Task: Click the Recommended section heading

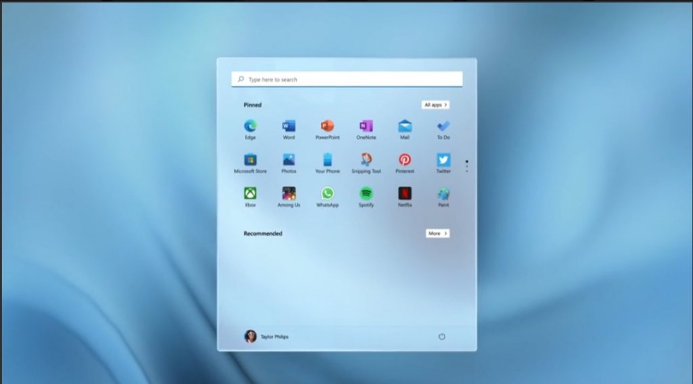Action: (263, 233)
